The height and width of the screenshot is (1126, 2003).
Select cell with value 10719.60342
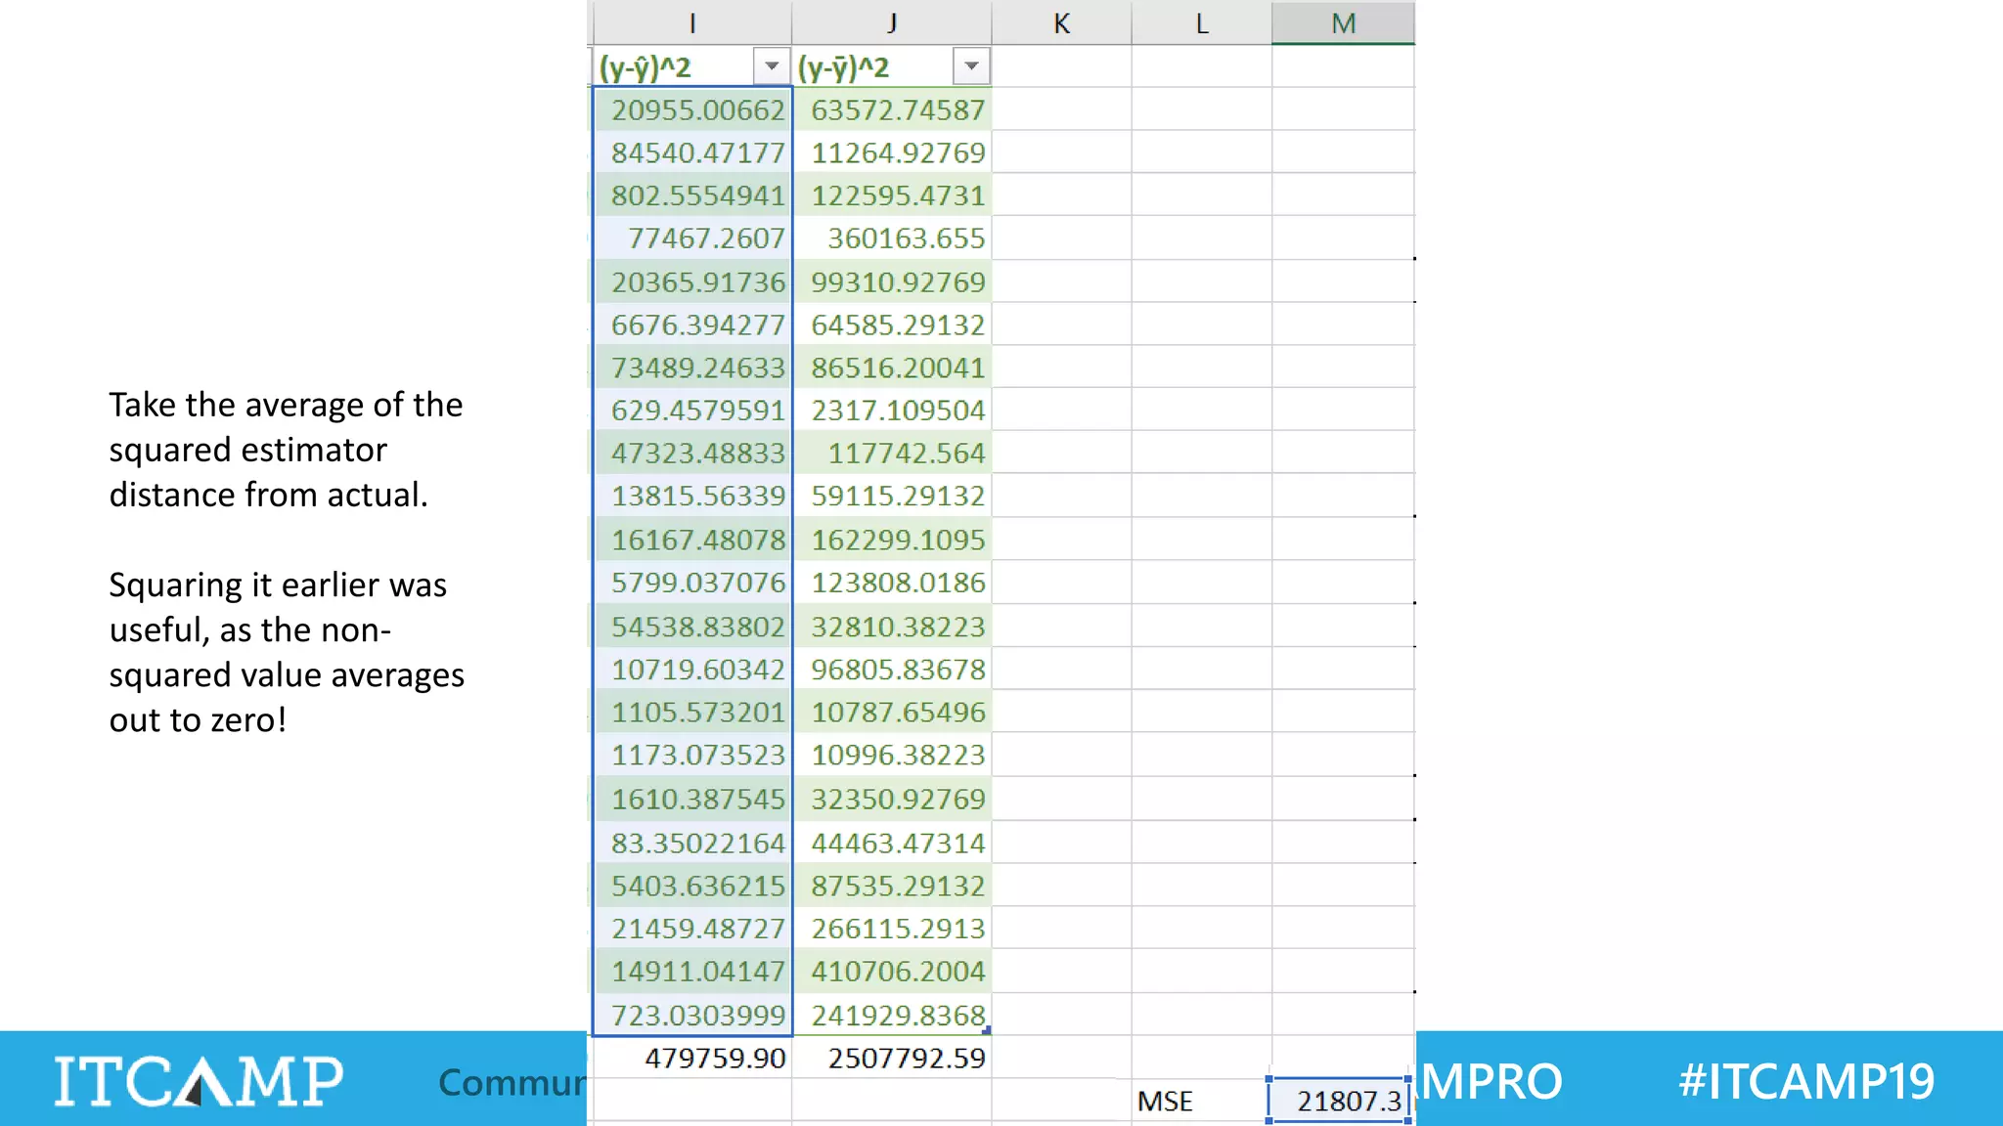(692, 670)
